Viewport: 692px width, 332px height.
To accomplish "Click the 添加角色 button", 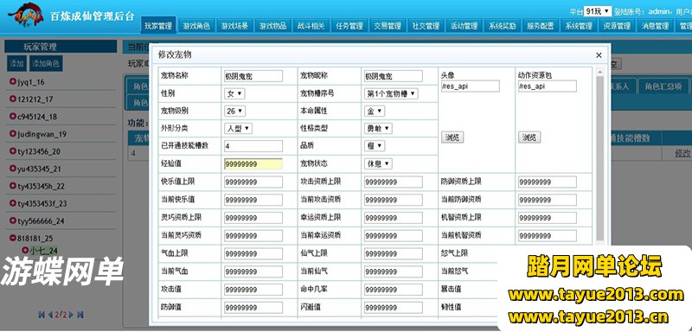I will tap(46, 63).
